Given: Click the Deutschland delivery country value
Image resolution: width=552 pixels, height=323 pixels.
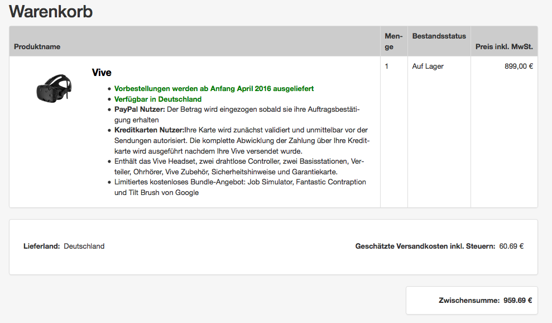Looking at the screenshot, I should (84, 246).
